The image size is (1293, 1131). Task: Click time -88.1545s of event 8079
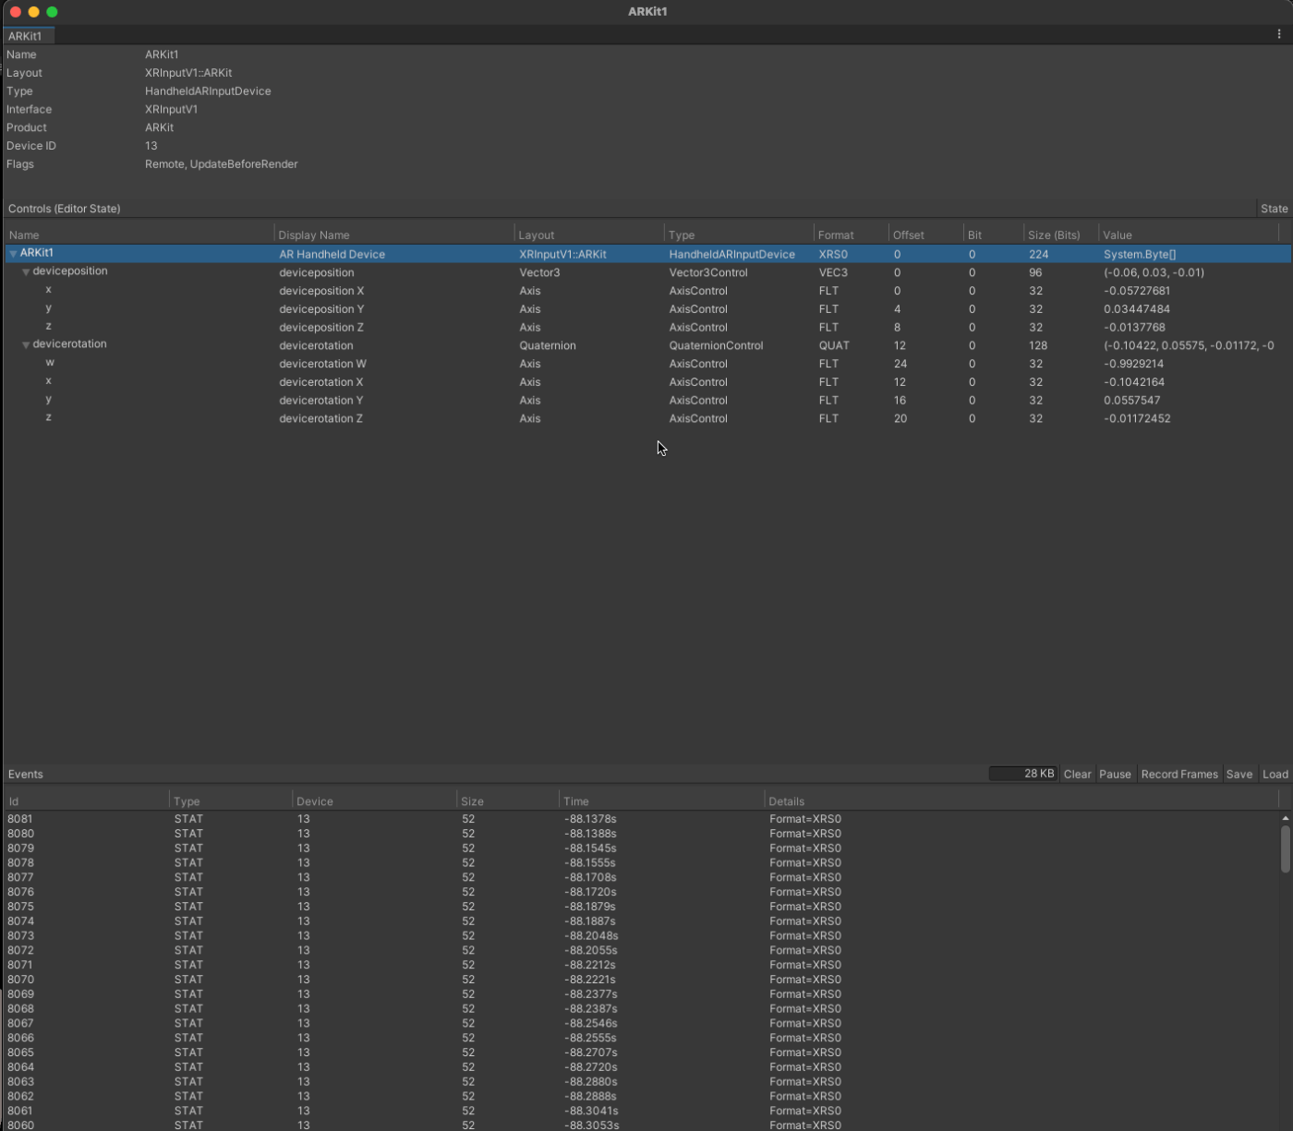click(590, 848)
